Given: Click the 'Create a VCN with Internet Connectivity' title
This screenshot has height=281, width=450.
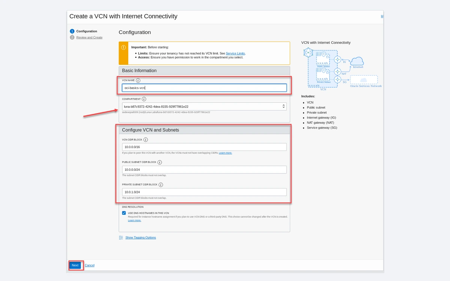Looking at the screenshot, I should [x=123, y=16].
